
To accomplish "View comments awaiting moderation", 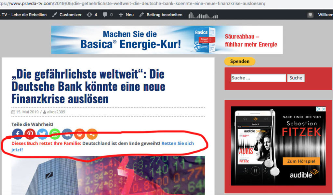I will click(x=108, y=15).
